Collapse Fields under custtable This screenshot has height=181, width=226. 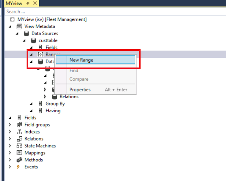(31, 48)
